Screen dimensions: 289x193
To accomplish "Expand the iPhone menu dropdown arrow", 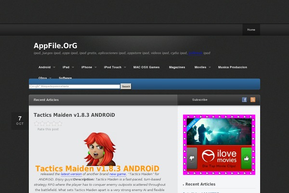I will pyautogui.click(x=95, y=67).
